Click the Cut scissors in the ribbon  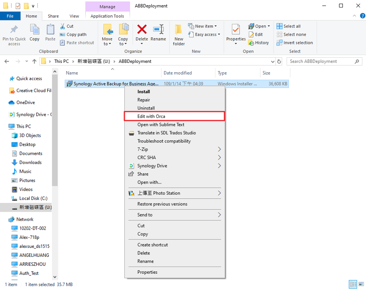[x=63, y=26]
